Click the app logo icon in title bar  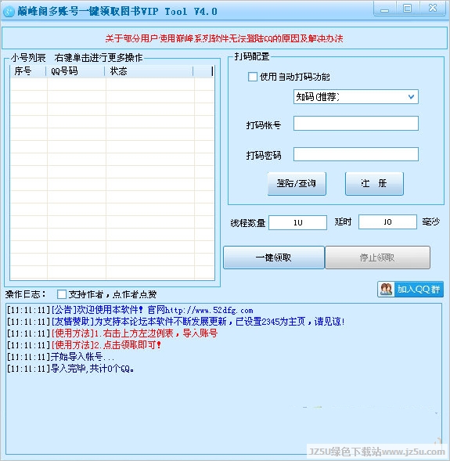tap(9, 12)
